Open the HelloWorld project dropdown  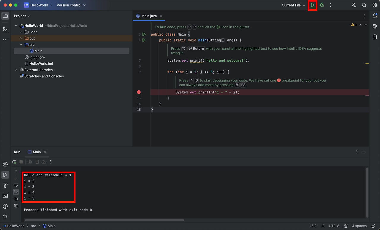[38, 5]
